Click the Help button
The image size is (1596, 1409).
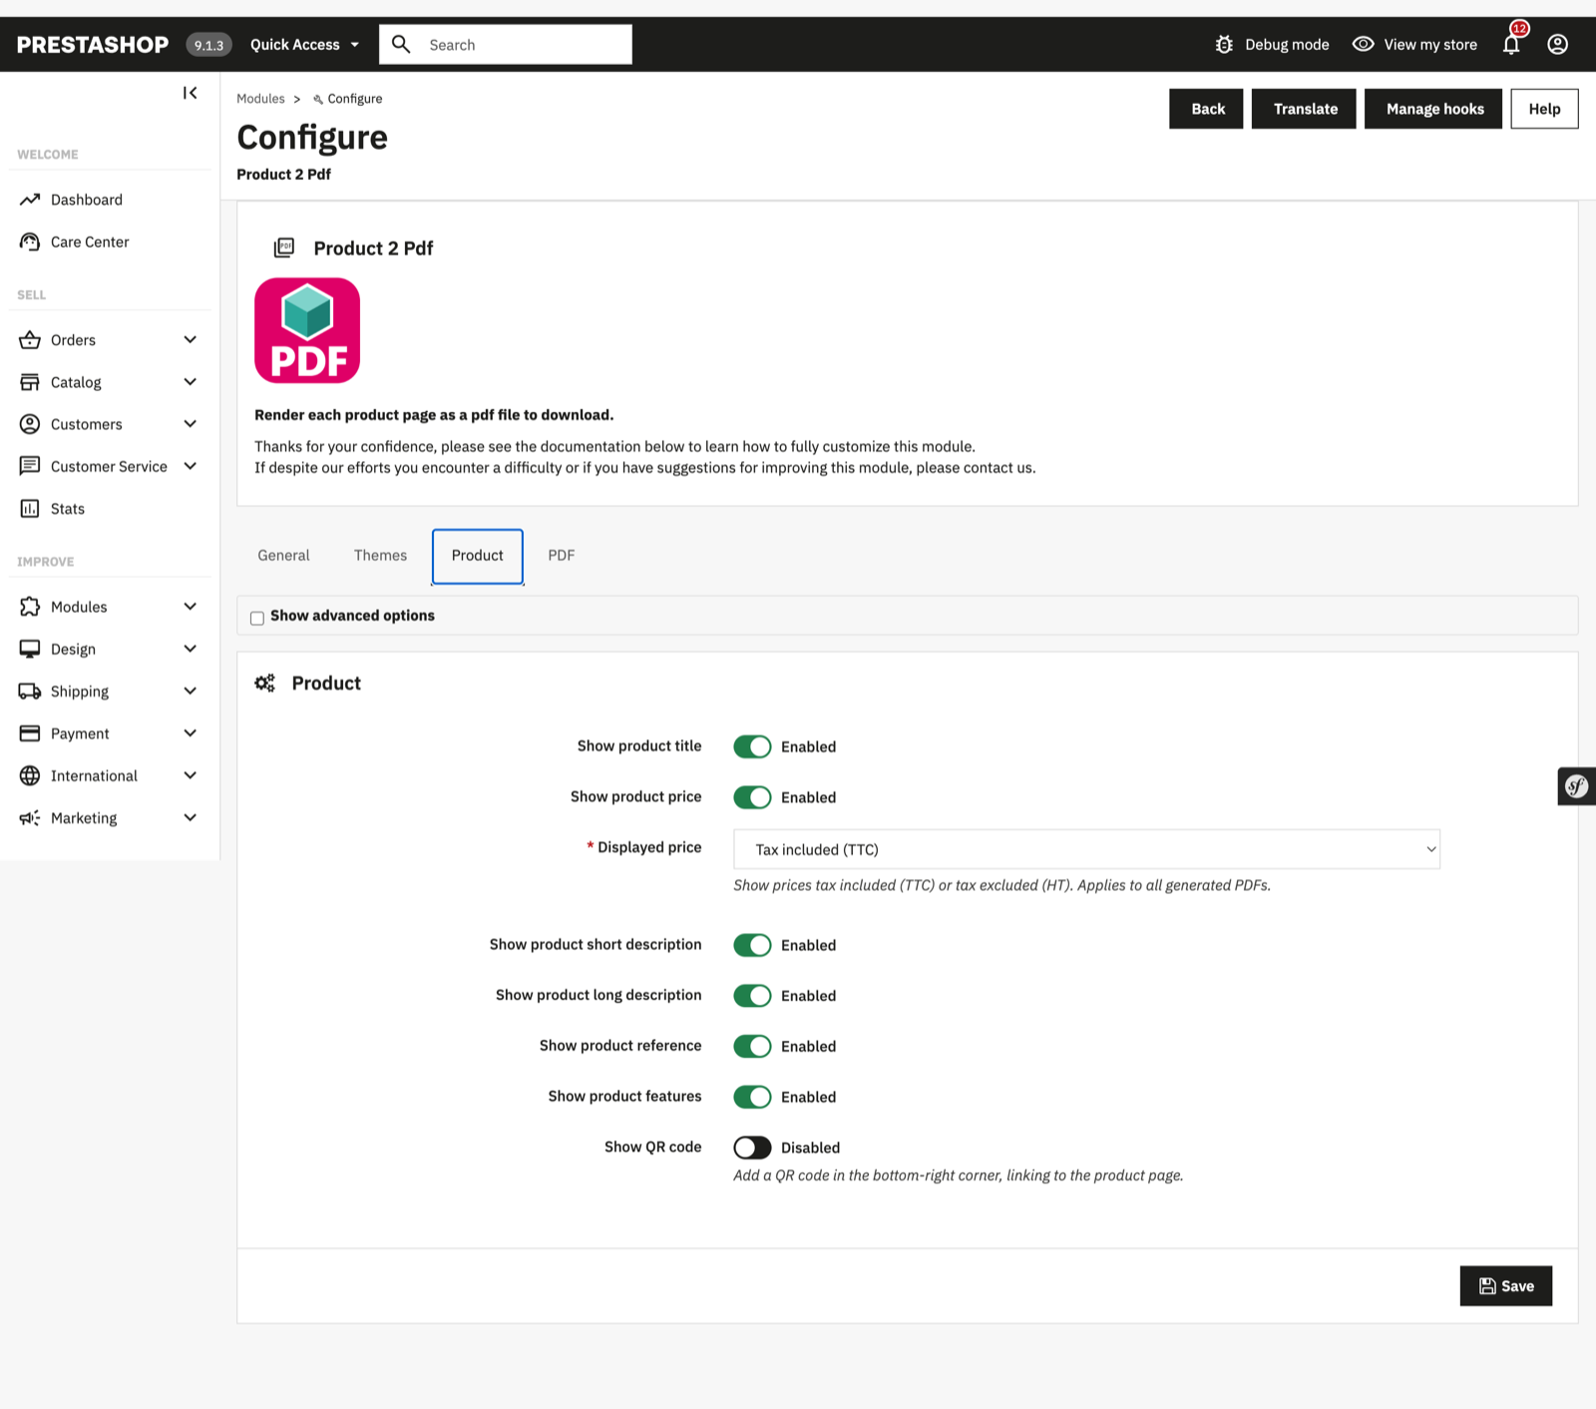pyautogui.click(x=1544, y=109)
